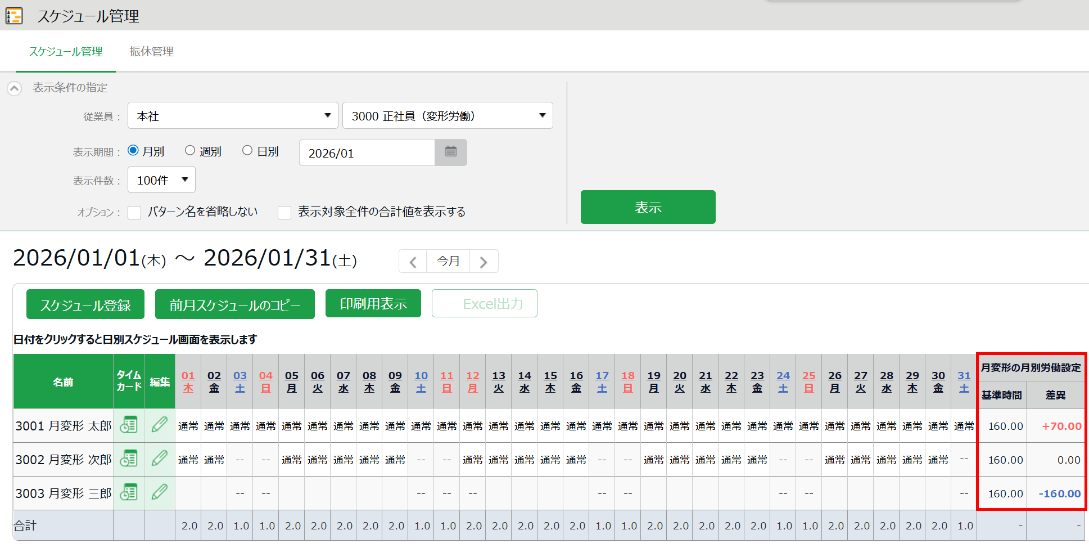Open daily schedule for 10 土
This screenshot has width=1089, height=548.
coord(421,381)
